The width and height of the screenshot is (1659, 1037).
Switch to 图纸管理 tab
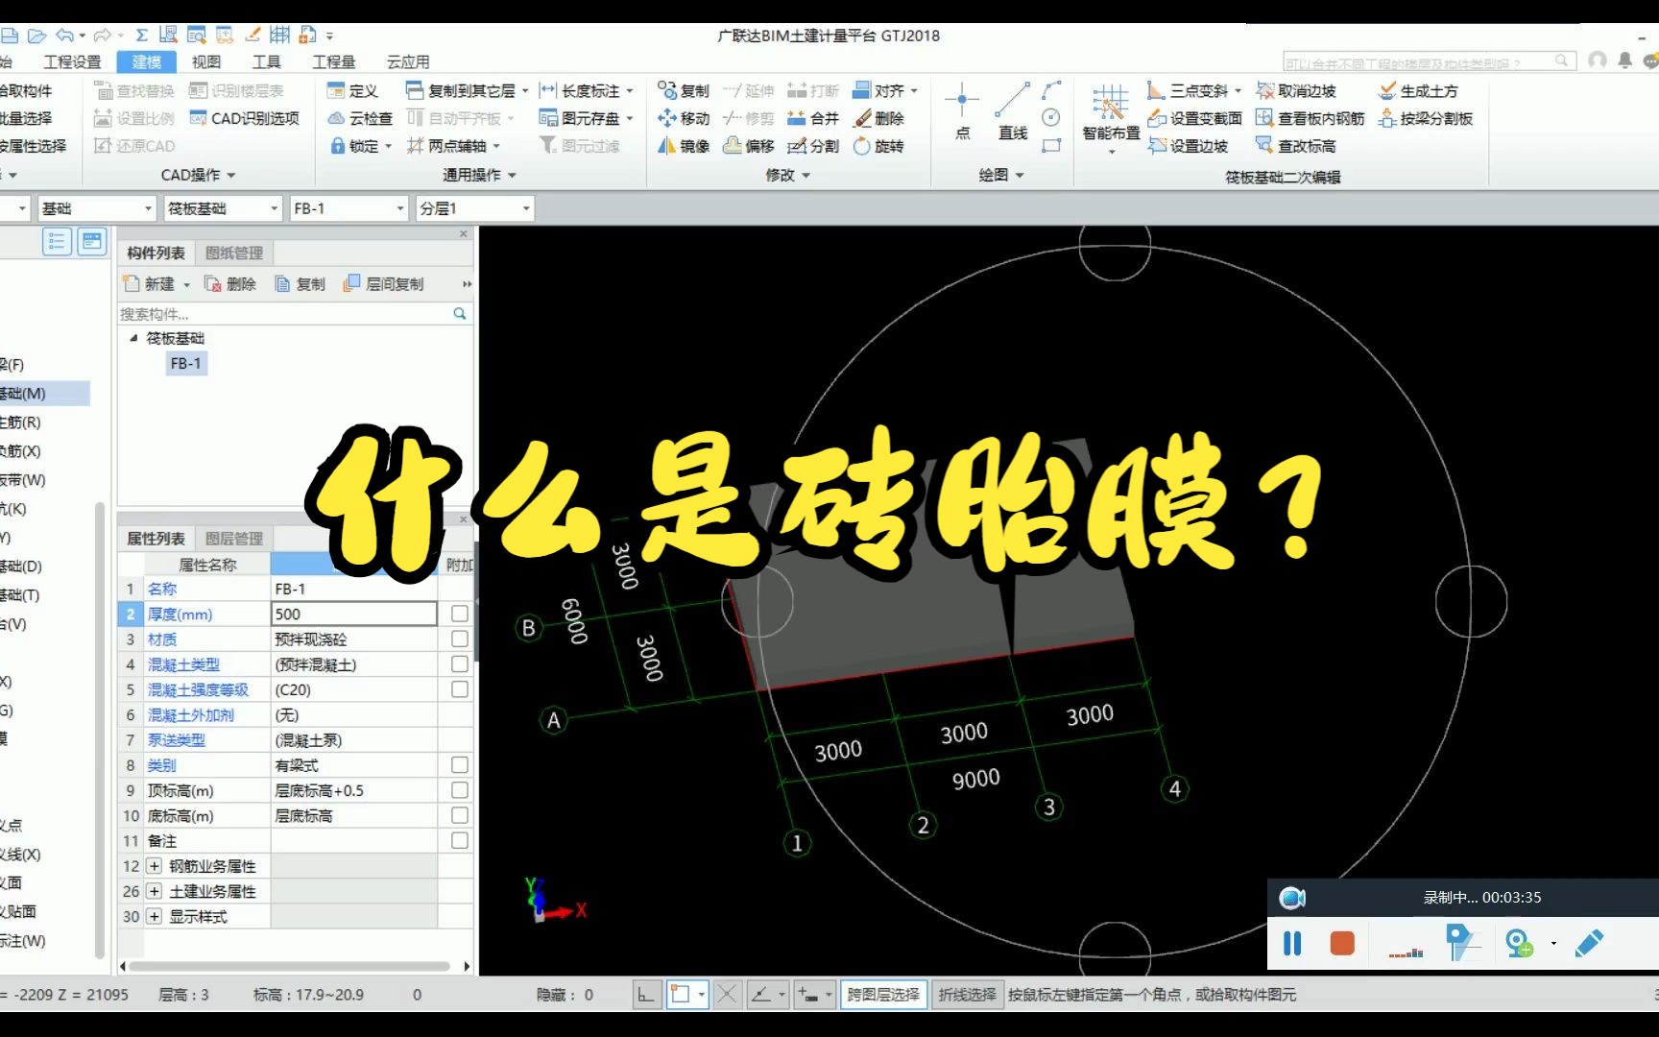click(234, 253)
